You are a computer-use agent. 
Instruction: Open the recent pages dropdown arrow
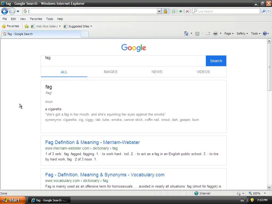pos(18,11)
